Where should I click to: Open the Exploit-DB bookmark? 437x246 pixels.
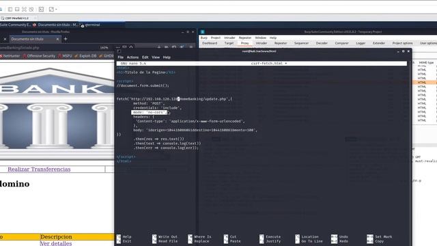(x=85, y=56)
